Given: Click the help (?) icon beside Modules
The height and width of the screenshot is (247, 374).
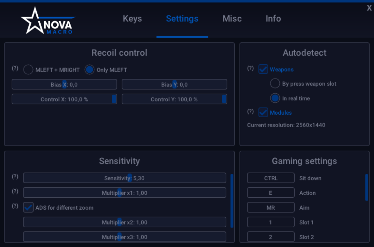Looking at the screenshot, I should [x=250, y=111].
